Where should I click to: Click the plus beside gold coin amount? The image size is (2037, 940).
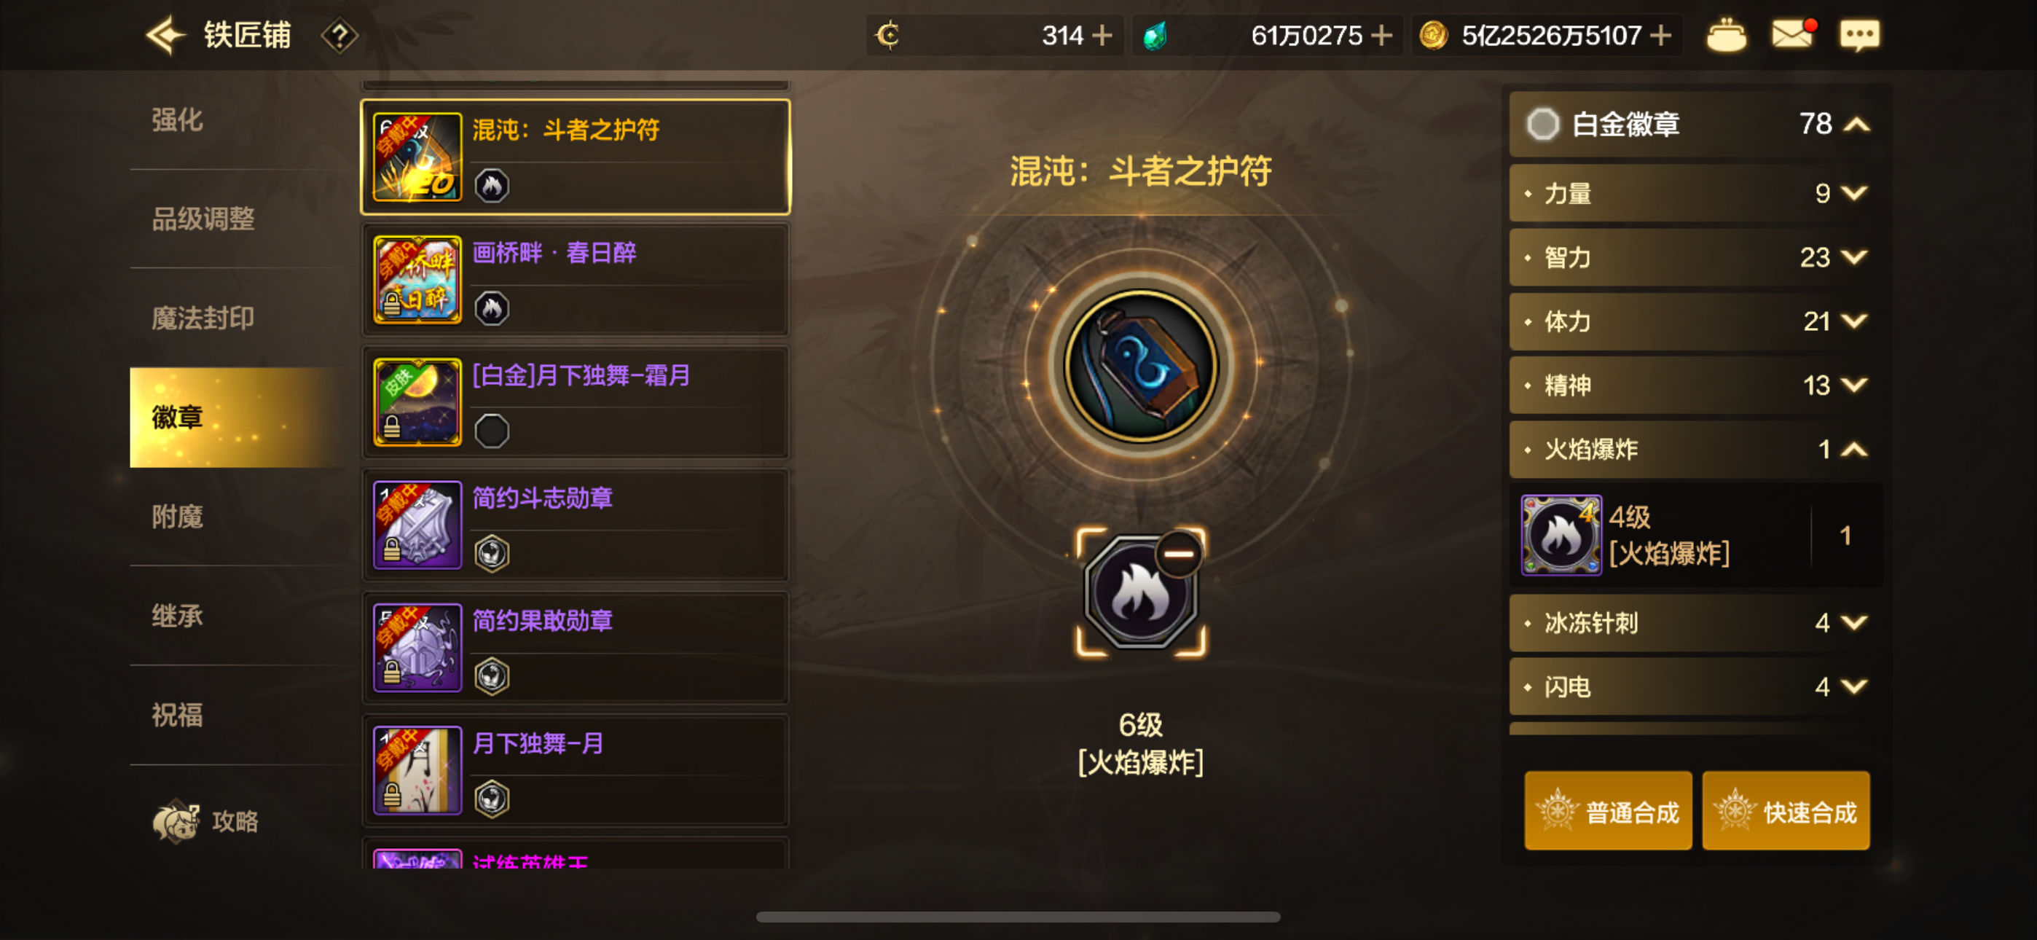[x=1660, y=36]
